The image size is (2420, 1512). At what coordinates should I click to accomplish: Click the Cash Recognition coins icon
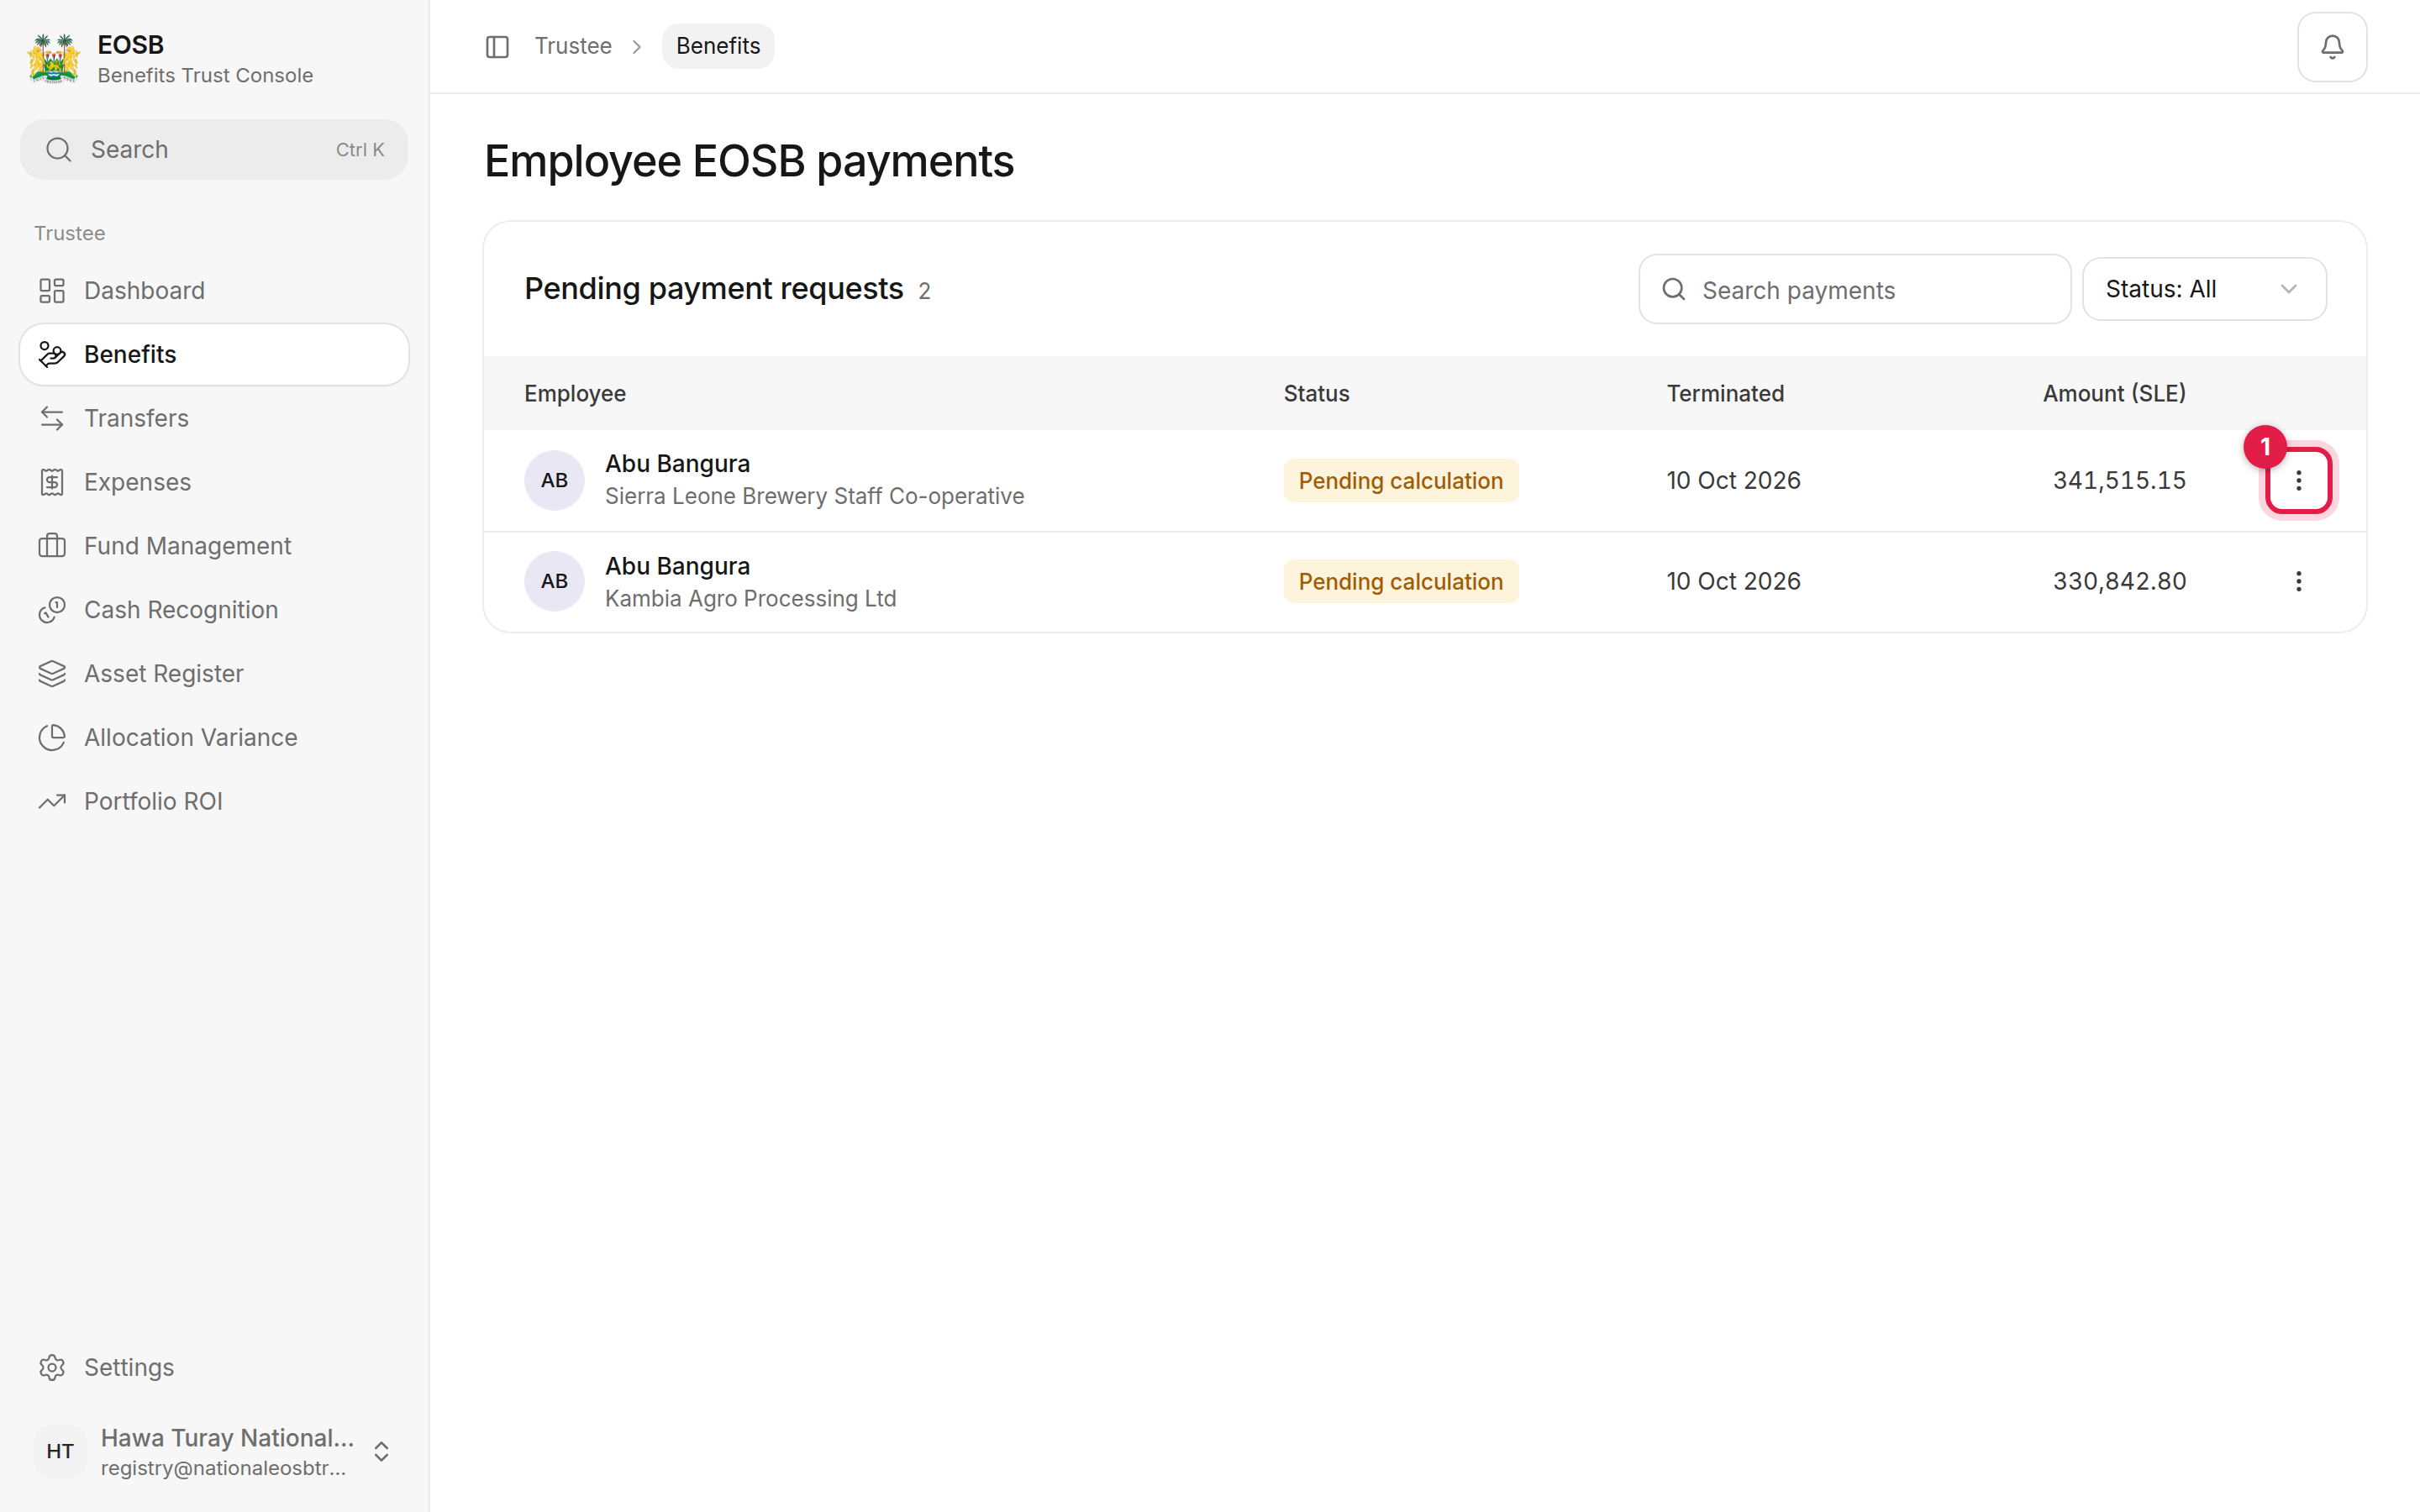coord(52,610)
